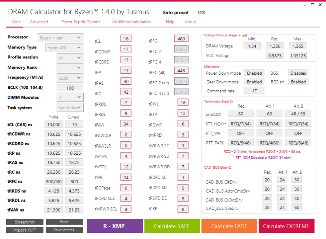Click the Calculate FAST button
This screenshot has height=239, width=326.
(x=229, y=226)
